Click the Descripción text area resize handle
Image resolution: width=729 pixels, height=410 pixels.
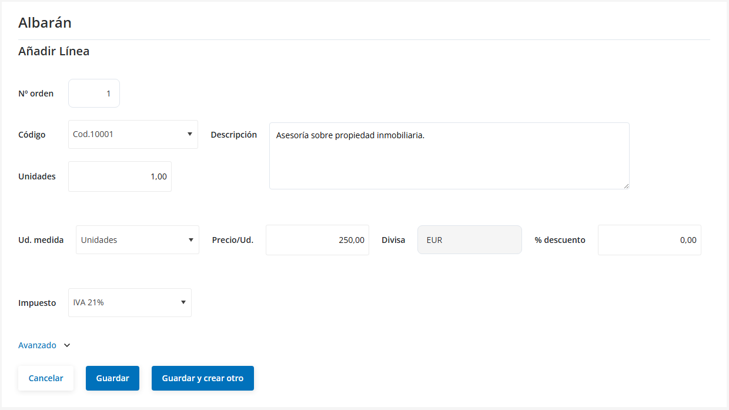(x=626, y=185)
